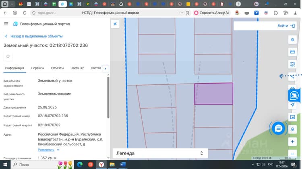Screen dimensions: 302x169
Task: Show more tabs with the right arrow
Action: (x=105, y=68)
